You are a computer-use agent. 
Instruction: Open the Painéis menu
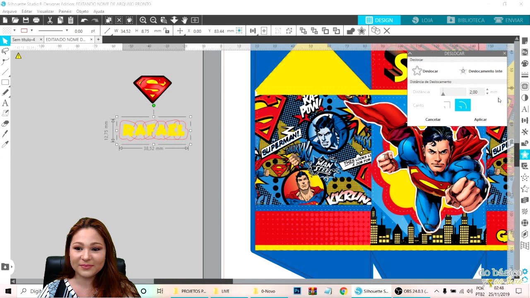pyautogui.click(x=65, y=12)
